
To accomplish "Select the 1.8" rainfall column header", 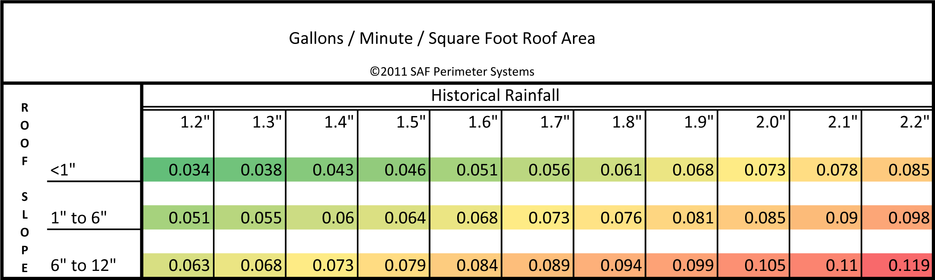I will point(626,122).
